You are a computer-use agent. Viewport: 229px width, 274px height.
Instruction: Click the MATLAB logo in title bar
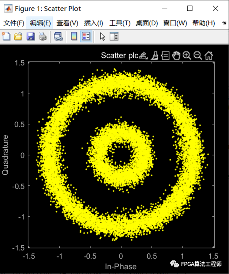pyautogui.click(x=8, y=8)
